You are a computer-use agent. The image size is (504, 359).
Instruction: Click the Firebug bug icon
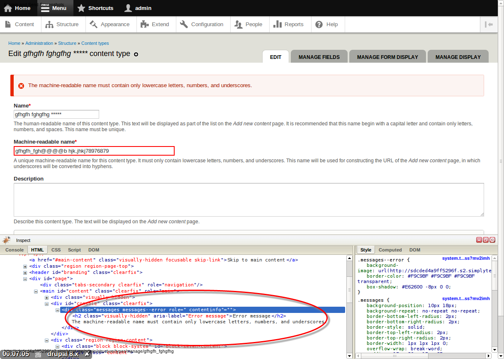pos(6,240)
